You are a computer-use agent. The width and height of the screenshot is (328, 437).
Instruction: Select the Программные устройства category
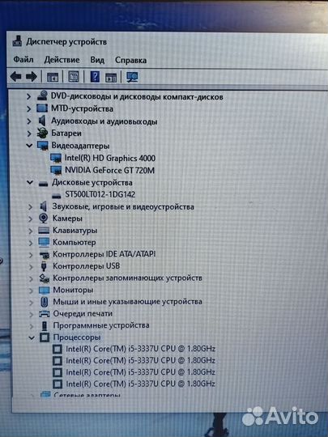pyautogui.click(x=101, y=325)
